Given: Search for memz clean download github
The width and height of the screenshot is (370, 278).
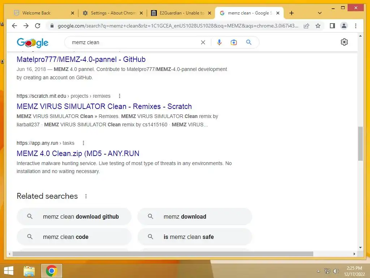Looking at the screenshot, I should tap(74, 216).
